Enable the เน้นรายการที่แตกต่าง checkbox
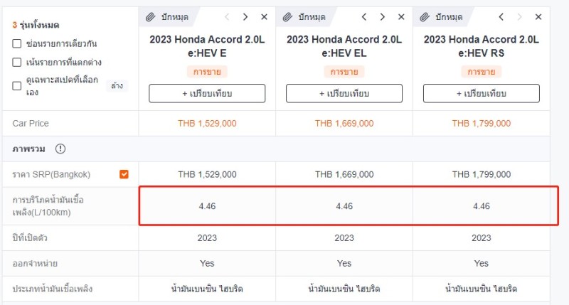The width and height of the screenshot is (569, 305). point(16,62)
